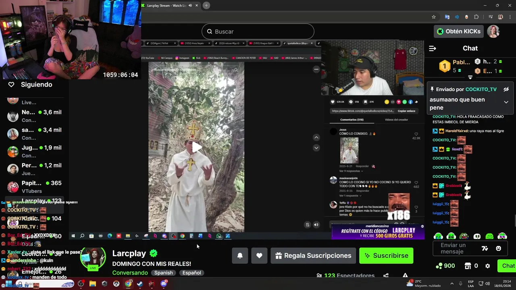
Task: Open Chrome's media control icon
Action: (x=491, y=17)
